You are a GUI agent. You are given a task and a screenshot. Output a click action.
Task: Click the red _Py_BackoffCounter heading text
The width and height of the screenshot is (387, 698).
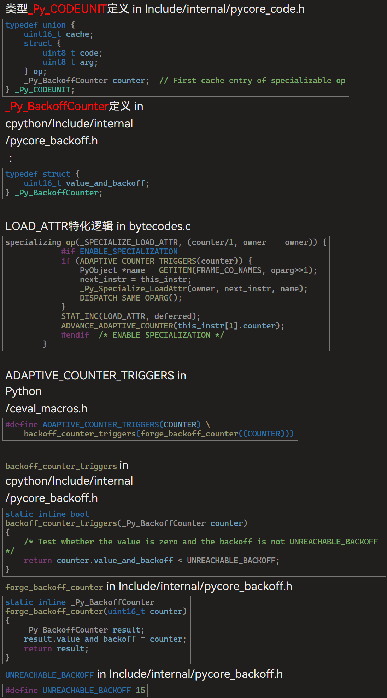(57, 106)
